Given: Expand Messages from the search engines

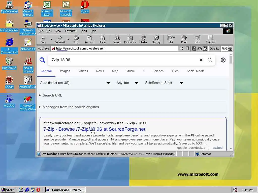Looking at the screenshot, I should click(x=69, y=107).
